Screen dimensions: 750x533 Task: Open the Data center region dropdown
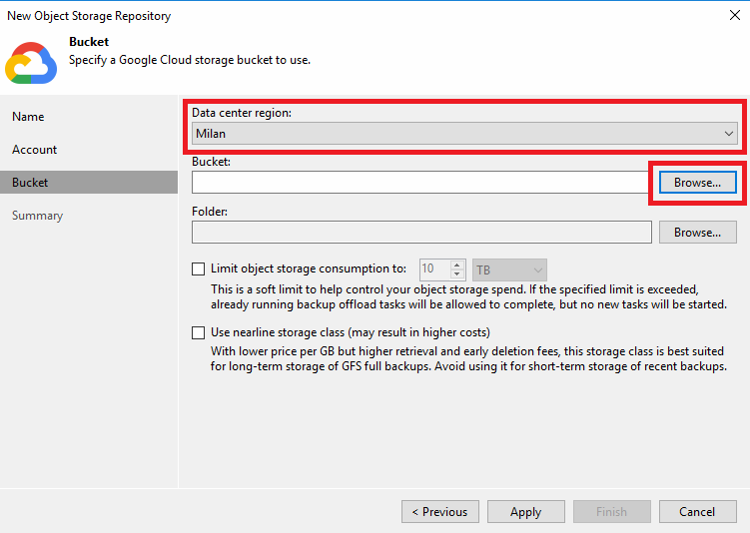pyautogui.click(x=464, y=134)
